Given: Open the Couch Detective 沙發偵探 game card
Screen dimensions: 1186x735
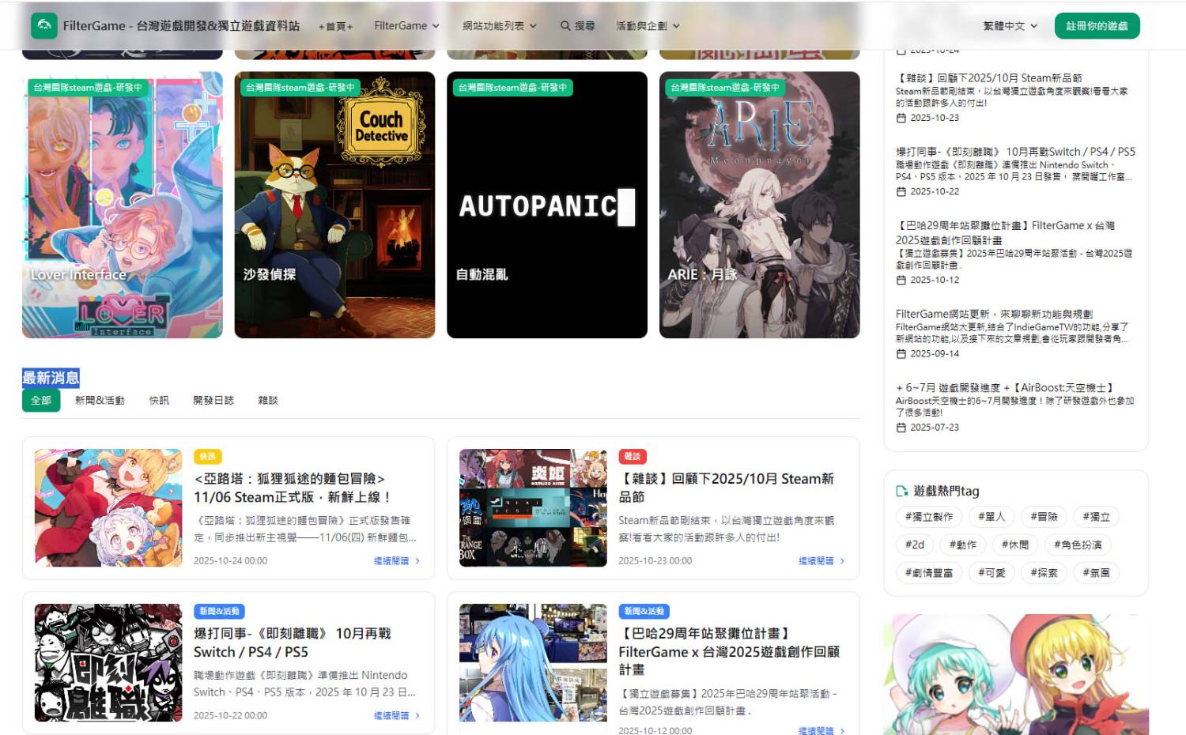Looking at the screenshot, I should (334, 205).
